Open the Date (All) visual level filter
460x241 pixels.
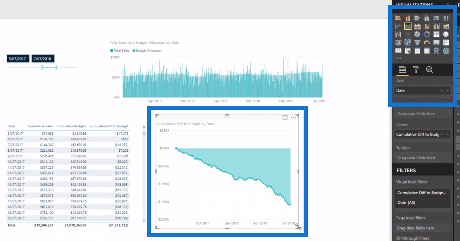click(x=422, y=203)
